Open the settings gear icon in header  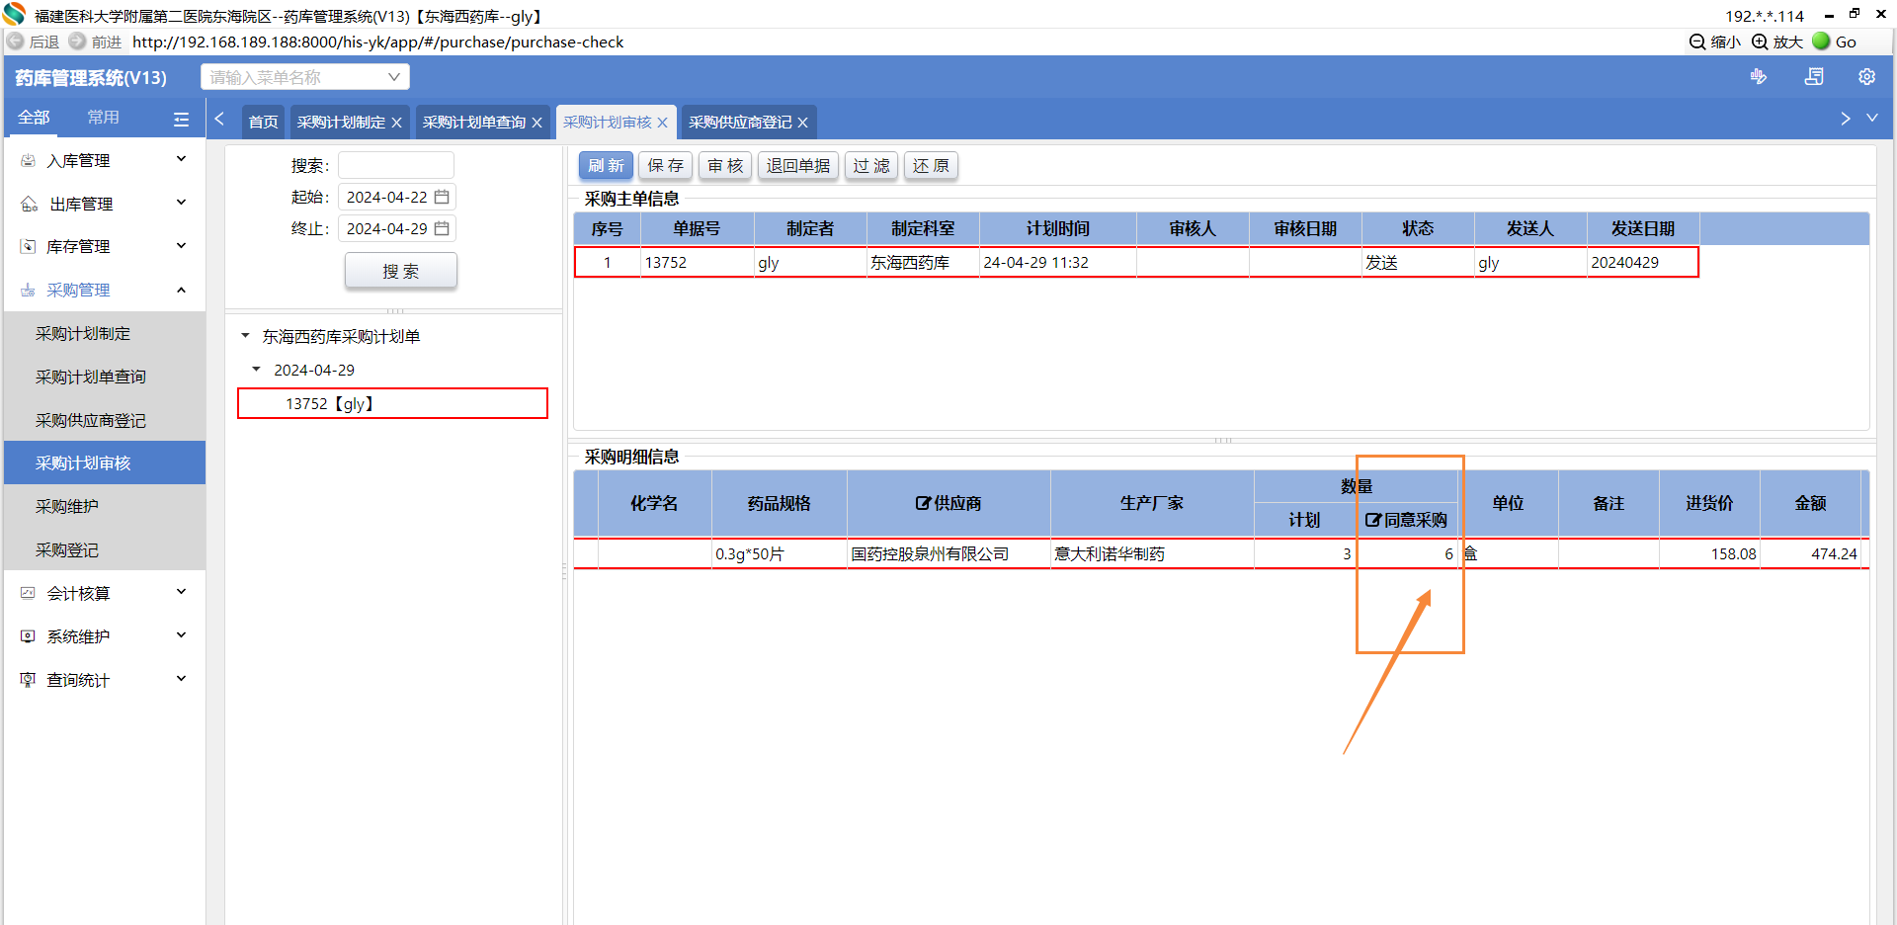pyautogui.click(x=1866, y=77)
